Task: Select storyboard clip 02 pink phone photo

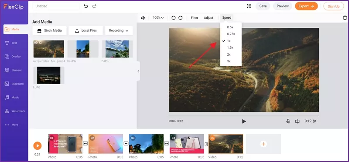Action: pos(106,144)
